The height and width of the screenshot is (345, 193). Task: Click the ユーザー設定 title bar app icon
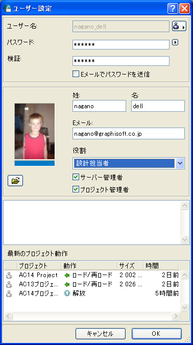(7, 9)
